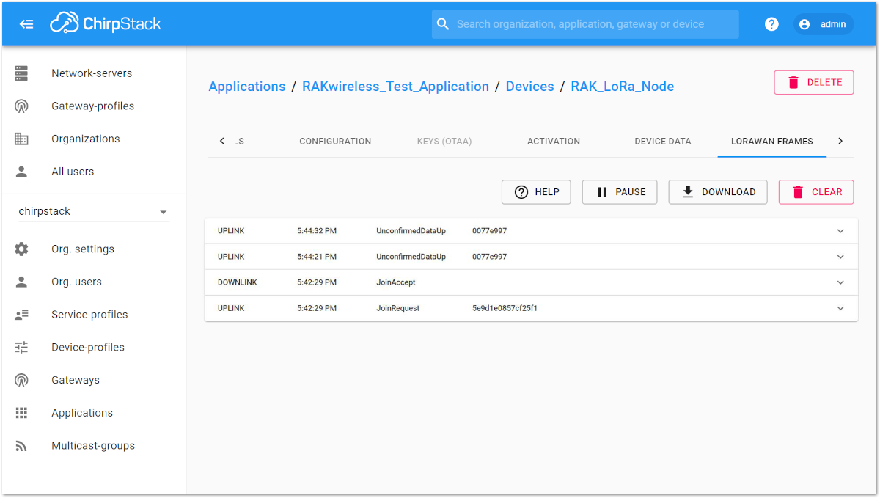This screenshot has width=880, height=498.
Task: Click the Org. settings gear icon
Action: 21,249
